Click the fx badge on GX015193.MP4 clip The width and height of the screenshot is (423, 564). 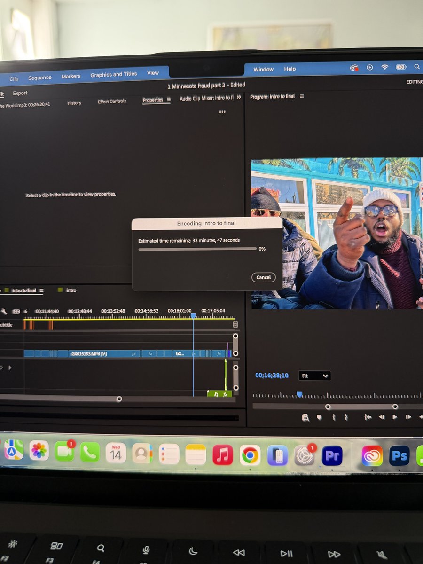[134, 353]
